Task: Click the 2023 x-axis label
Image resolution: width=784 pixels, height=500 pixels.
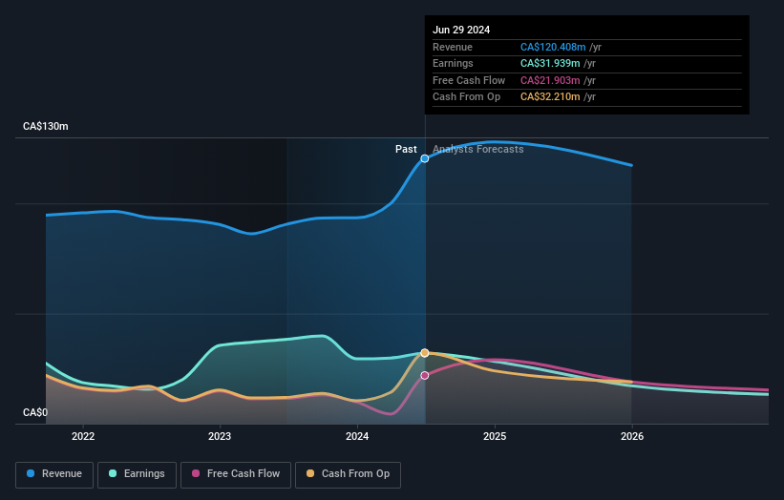Action: point(220,437)
